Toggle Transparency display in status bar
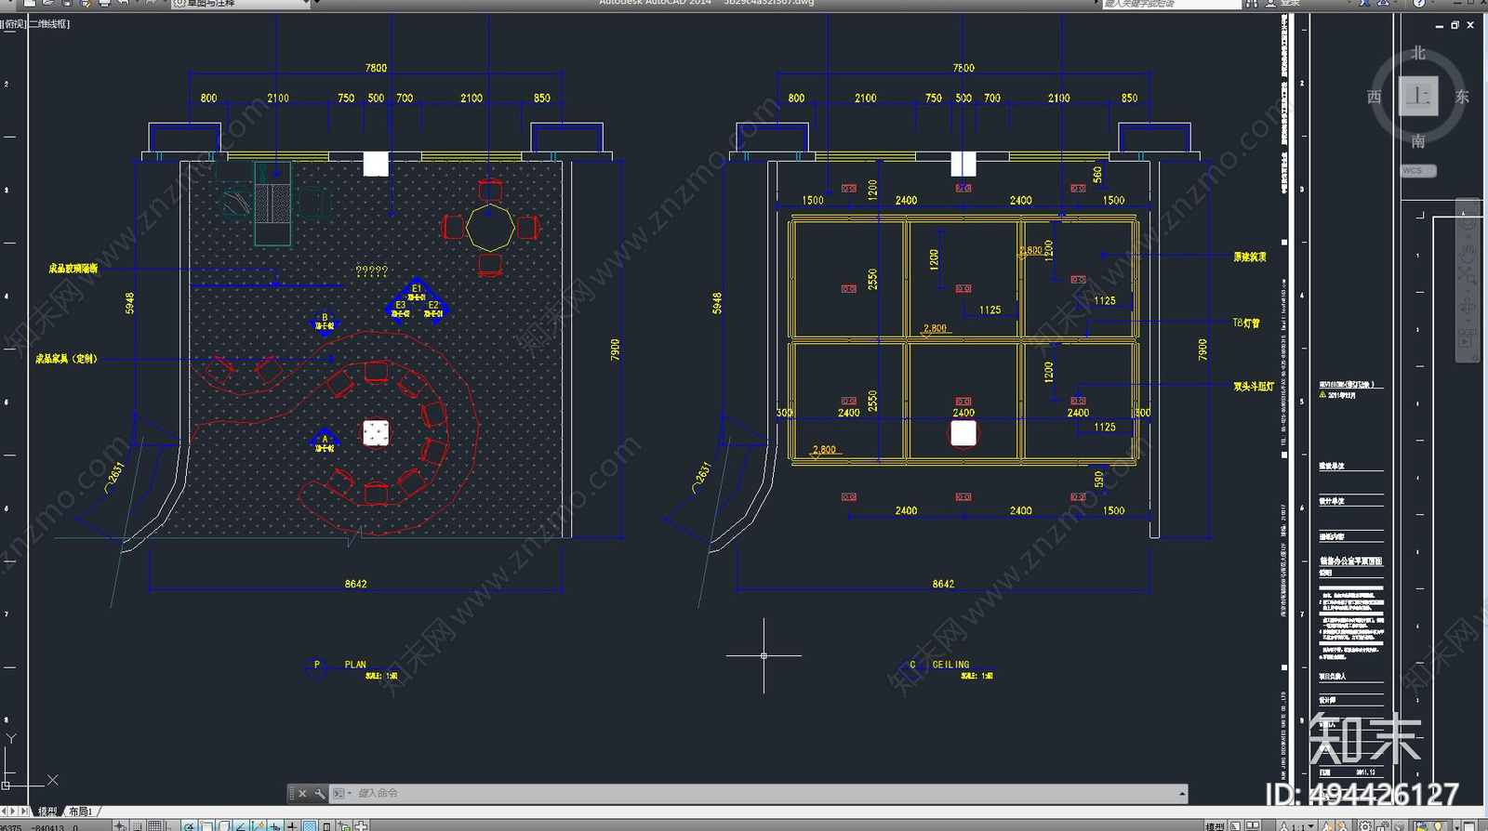 click(x=310, y=825)
